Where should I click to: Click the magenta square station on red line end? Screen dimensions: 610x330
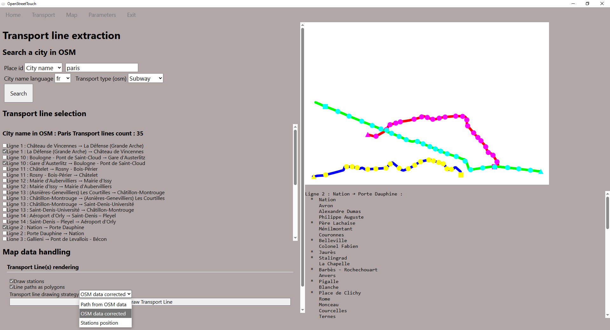(494, 167)
